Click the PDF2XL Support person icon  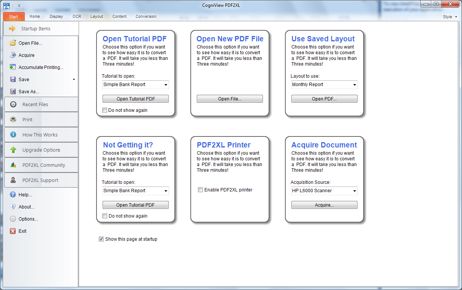[13, 180]
